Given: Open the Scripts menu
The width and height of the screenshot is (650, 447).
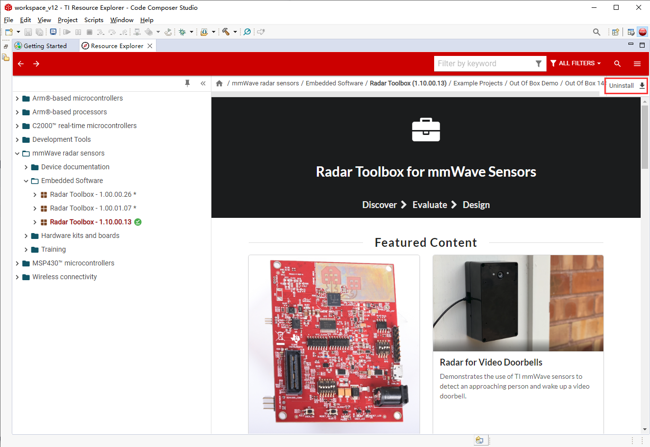Looking at the screenshot, I should tap(94, 20).
